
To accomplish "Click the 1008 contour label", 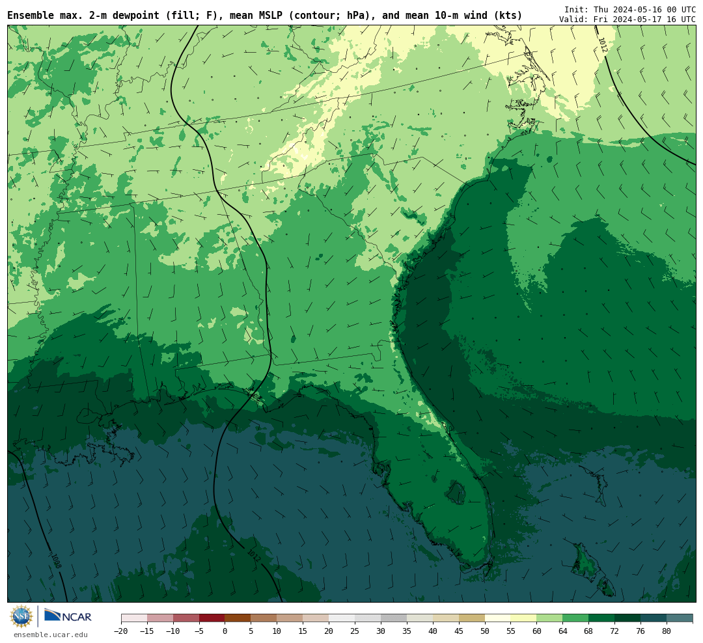I will pos(57,561).
